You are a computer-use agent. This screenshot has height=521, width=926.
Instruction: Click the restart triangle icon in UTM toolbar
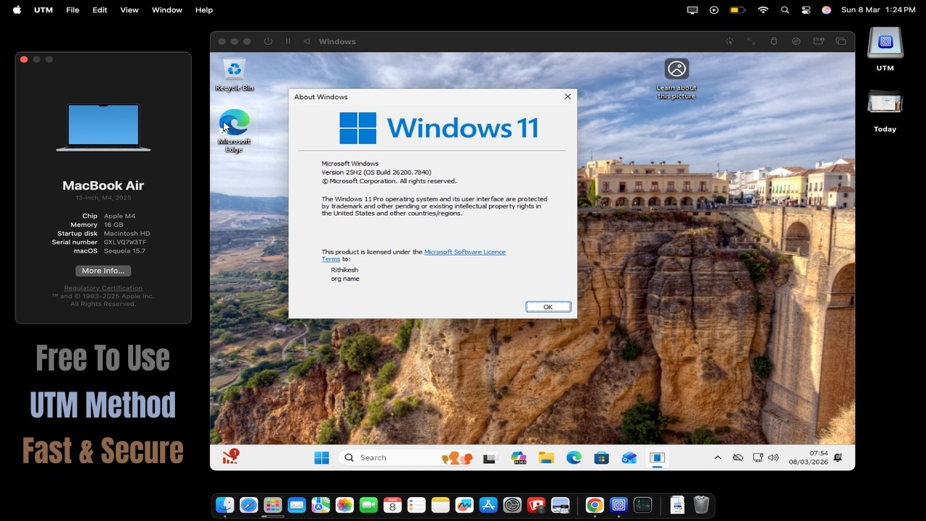click(x=306, y=41)
